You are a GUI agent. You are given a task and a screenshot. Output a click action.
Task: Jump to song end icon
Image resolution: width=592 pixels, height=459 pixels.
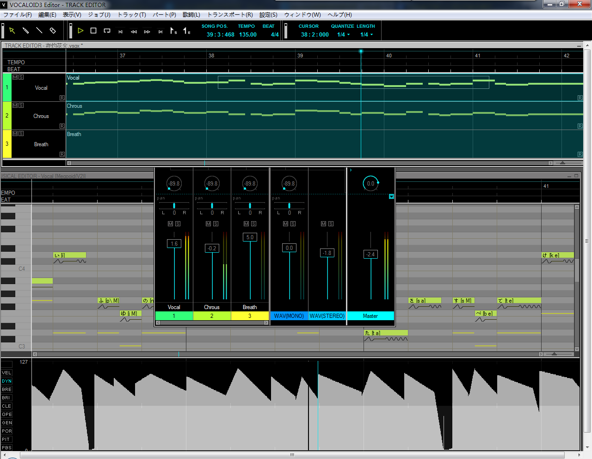[x=160, y=31]
